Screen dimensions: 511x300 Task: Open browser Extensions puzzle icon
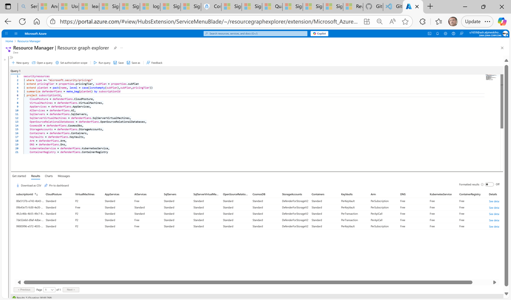tap(423, 21)
